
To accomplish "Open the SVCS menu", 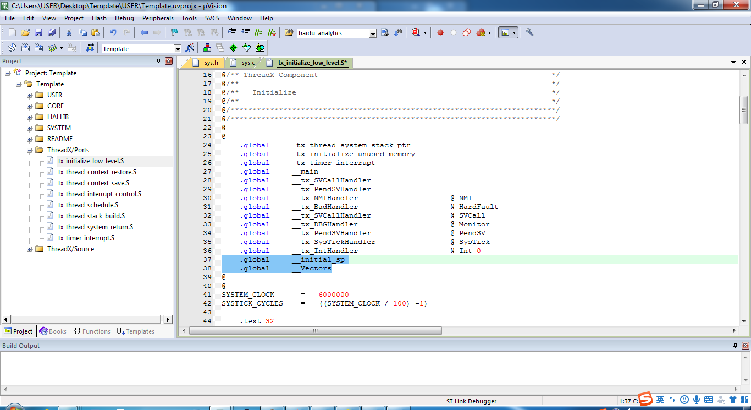I will (x=212, y=18).
